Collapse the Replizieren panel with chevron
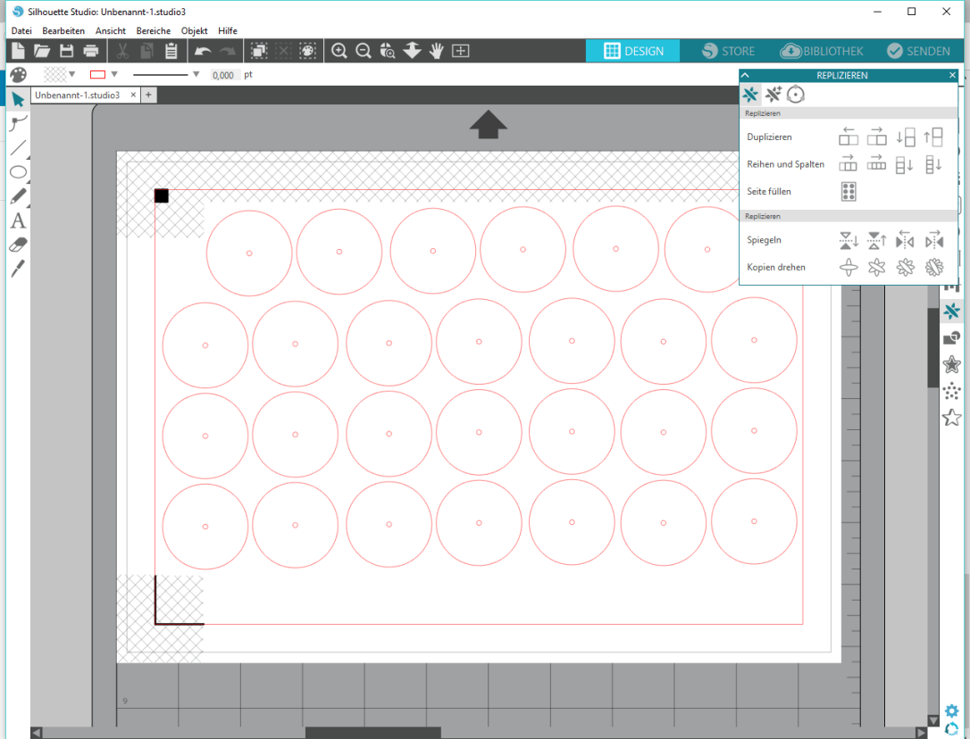Image resolution: width=970 pixels, height=739 pixels. click(x=746, y=76)
